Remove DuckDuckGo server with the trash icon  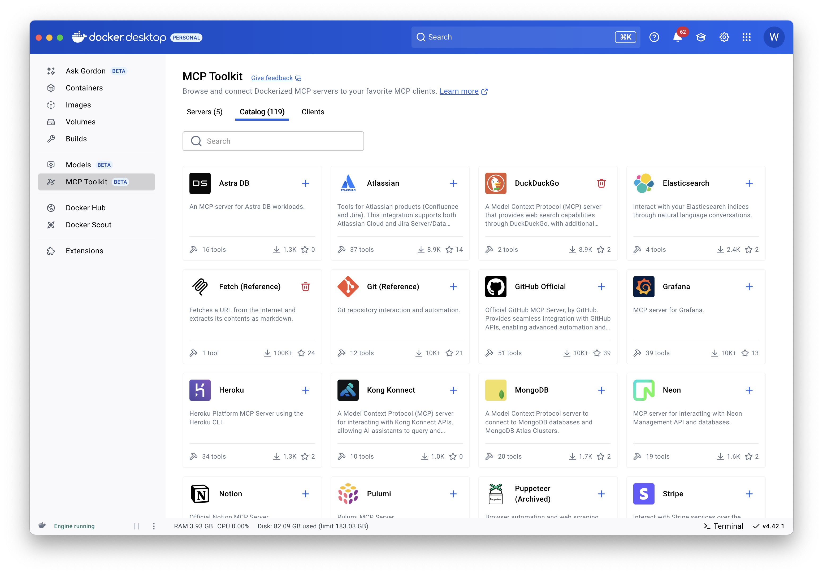coord(601,183)
